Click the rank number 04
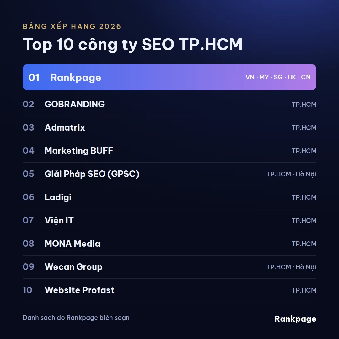 pyautogui.click(x=28, y=151)
